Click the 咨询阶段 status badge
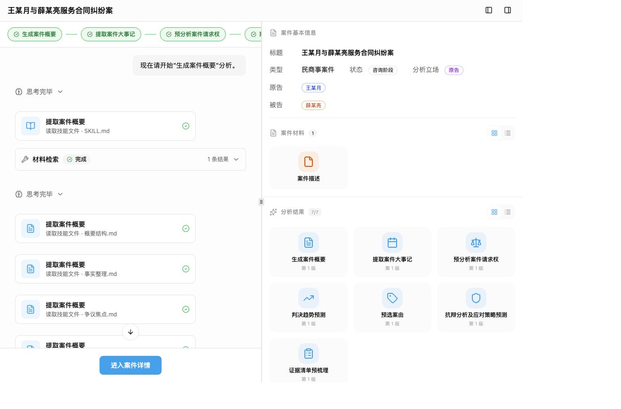The image size is (621, 409). click(383, 70)
